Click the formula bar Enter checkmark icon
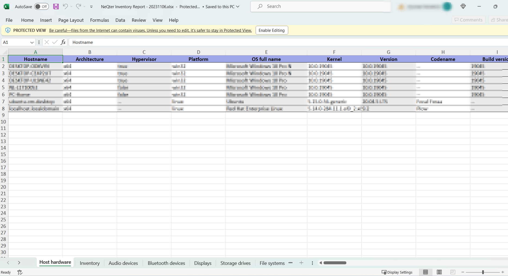 point(55,42)
